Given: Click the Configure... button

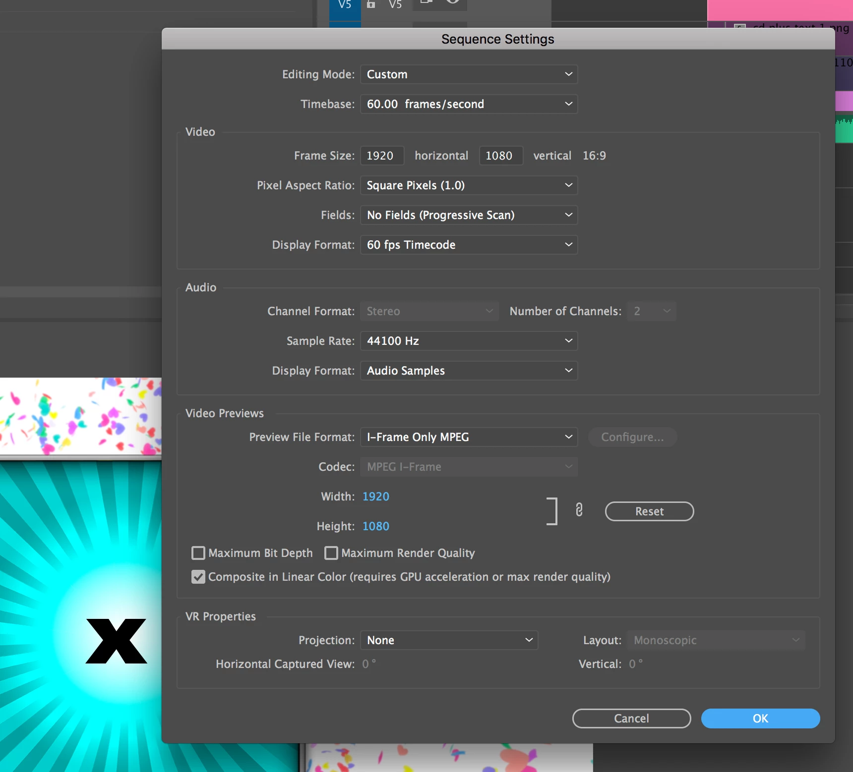Looking at the screenshot, I should [x=632, y=437].
